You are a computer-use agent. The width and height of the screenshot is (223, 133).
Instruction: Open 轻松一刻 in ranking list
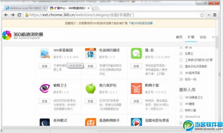click(x=190, y=79)
